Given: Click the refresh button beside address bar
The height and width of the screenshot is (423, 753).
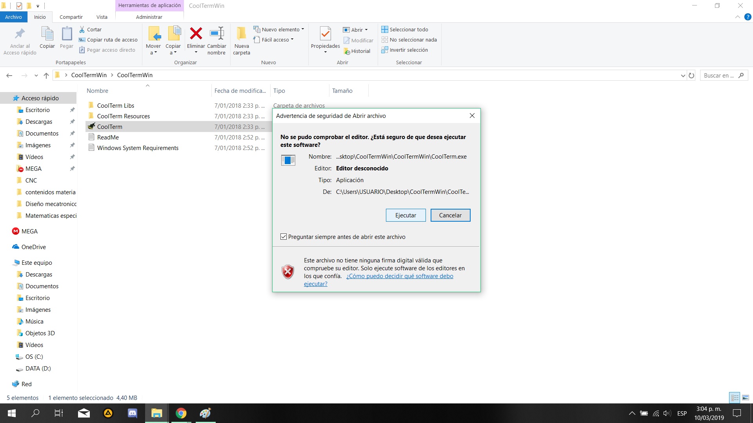Looking at the screenshot, I should pyautogui.click(x=691, y=76).
